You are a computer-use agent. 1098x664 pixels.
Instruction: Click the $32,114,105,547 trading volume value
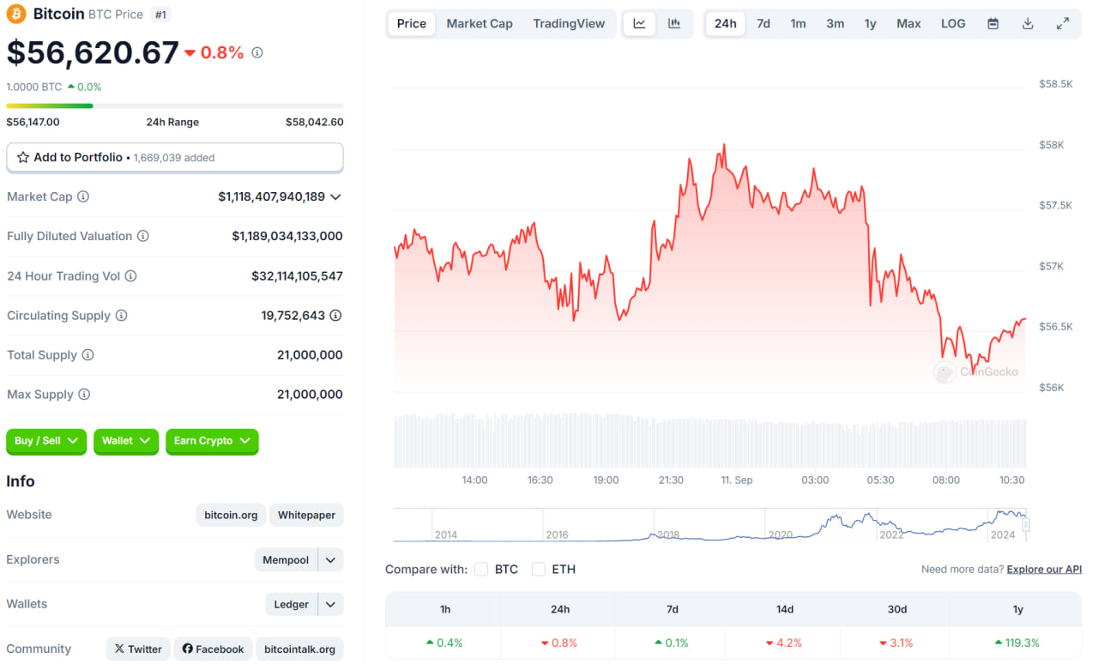click(297, 276)
